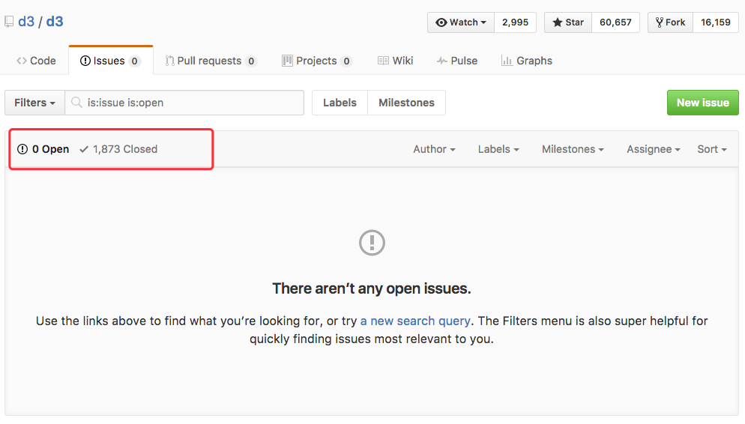
Task: Open the Labels page button
Action: [340, 103]
